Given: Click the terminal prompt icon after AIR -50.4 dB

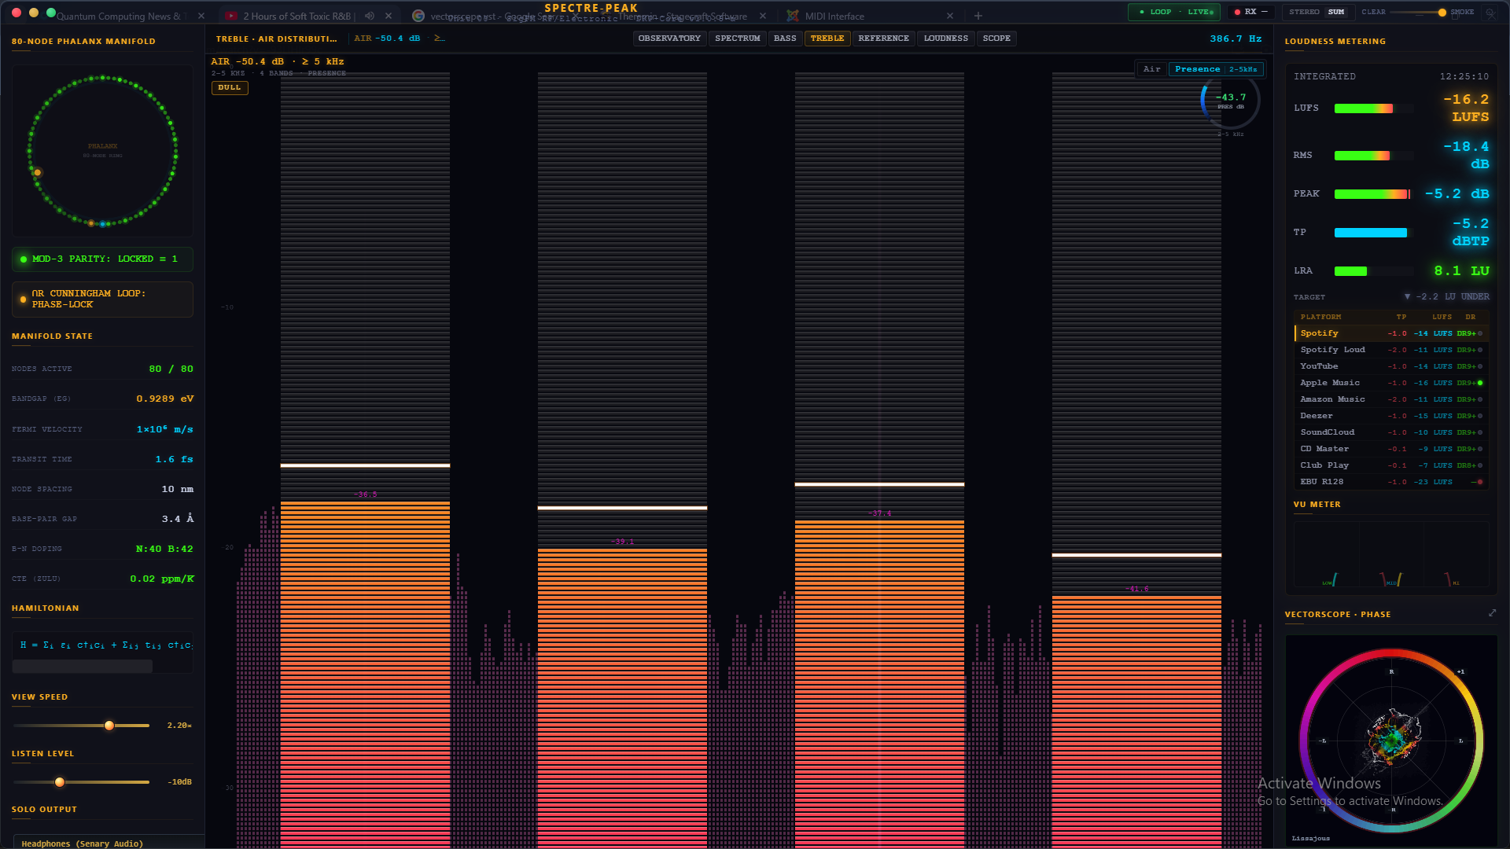Looking at the screenshot, I should [x=440, y=38].
